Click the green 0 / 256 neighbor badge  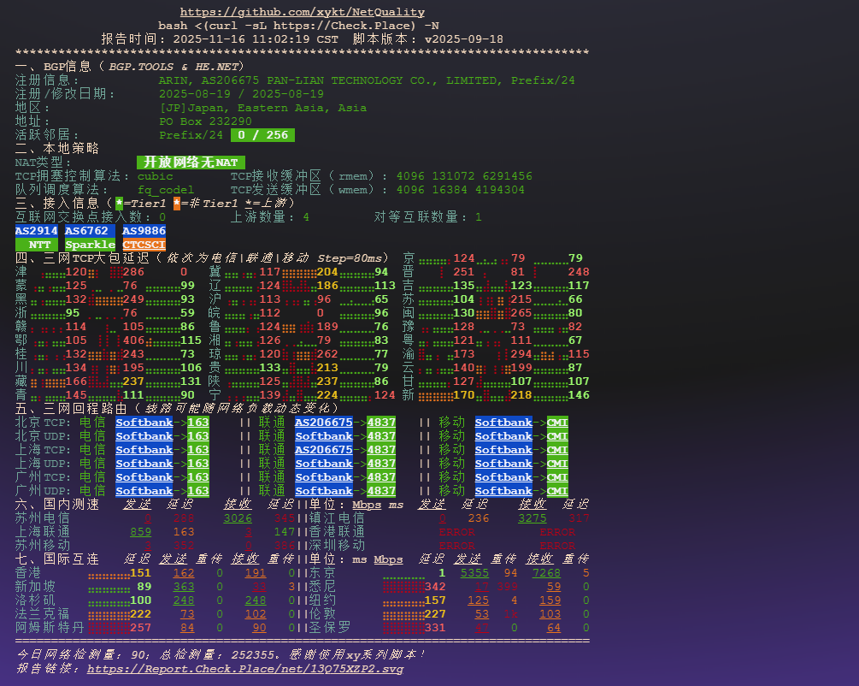(262, 135)
